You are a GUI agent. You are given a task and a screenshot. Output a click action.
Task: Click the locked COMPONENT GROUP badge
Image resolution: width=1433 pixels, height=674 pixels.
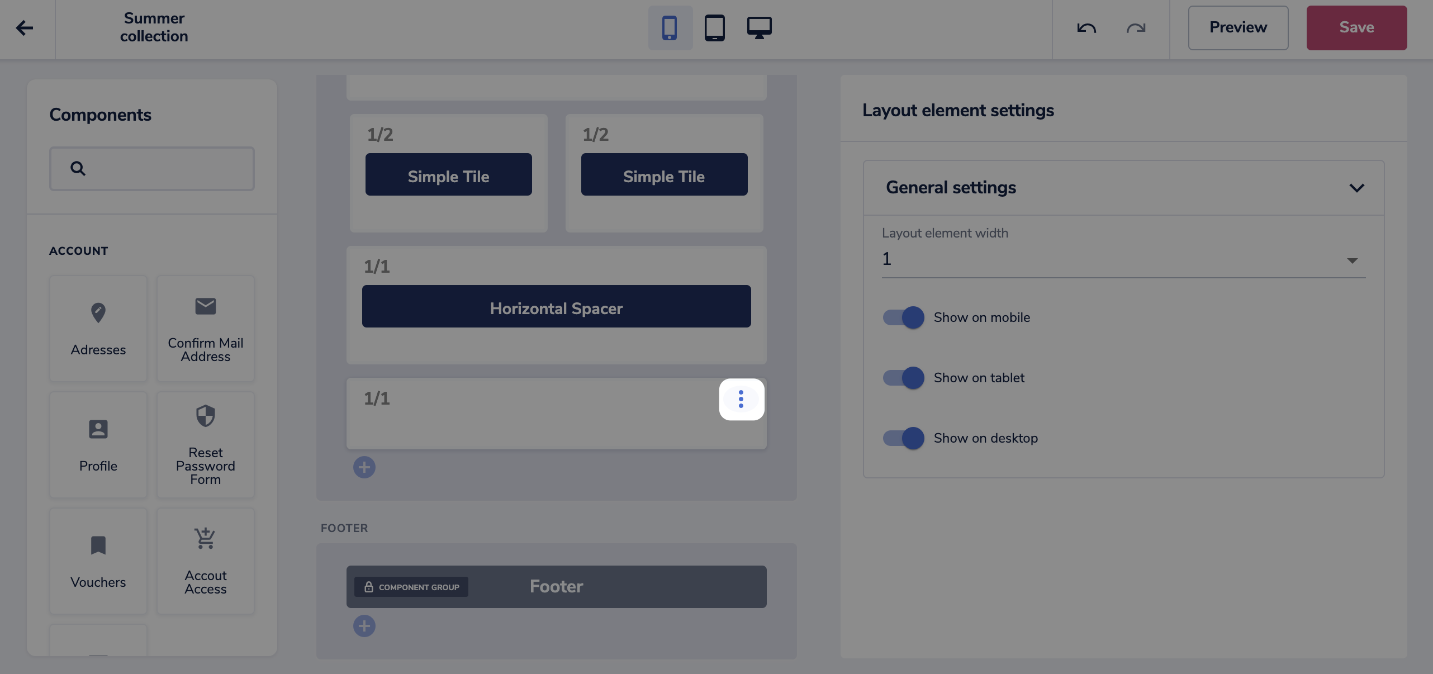tap(411, 587)
